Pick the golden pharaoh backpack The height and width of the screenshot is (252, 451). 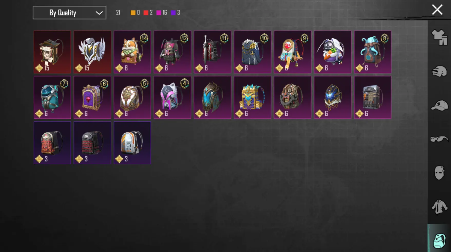(x=253, y=97)
